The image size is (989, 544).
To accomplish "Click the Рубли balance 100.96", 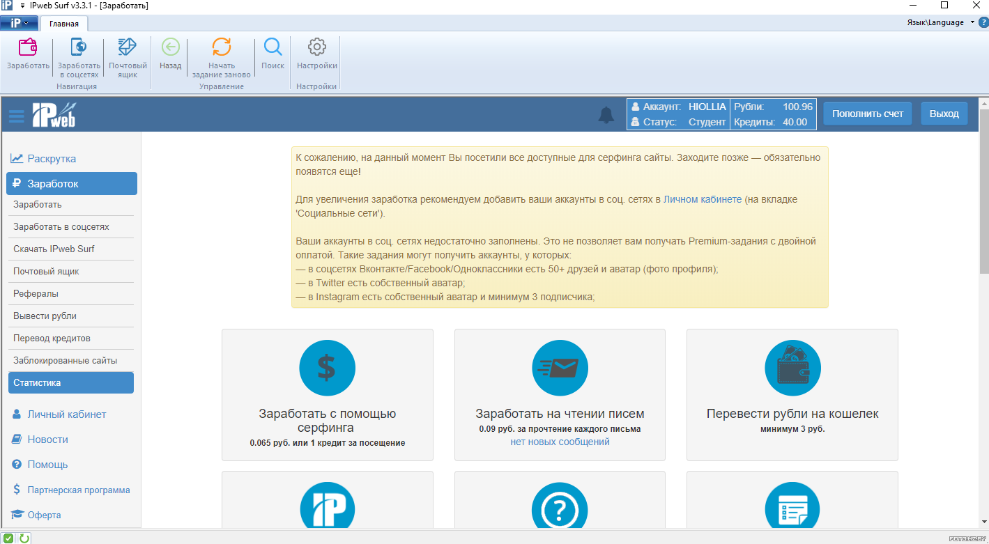I will (798, 107).
